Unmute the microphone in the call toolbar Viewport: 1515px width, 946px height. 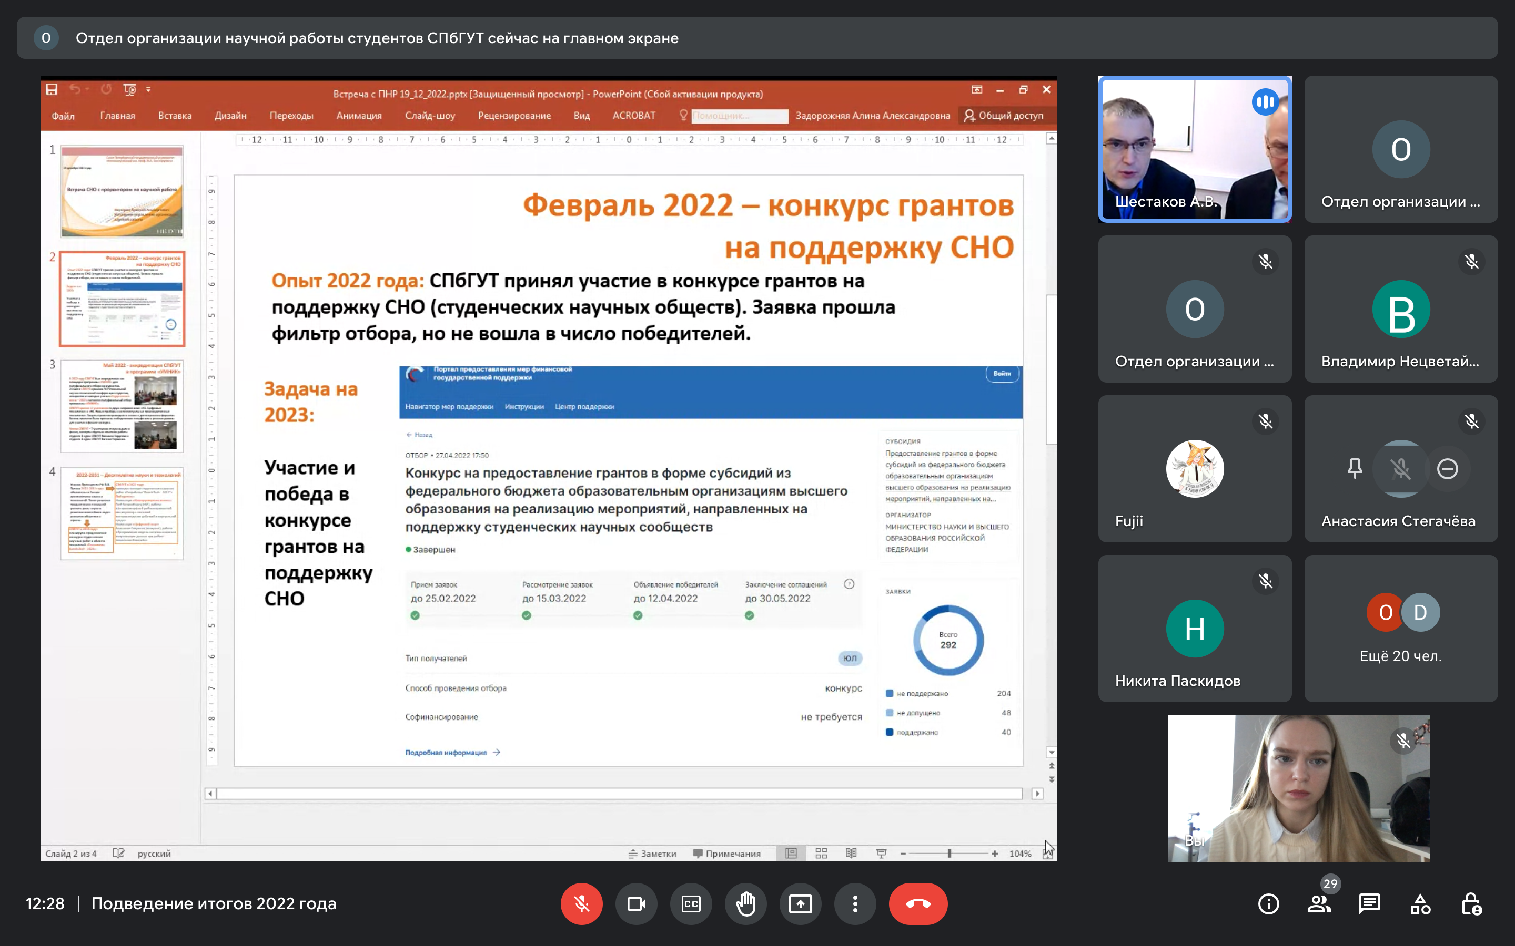tap(581, 903)
